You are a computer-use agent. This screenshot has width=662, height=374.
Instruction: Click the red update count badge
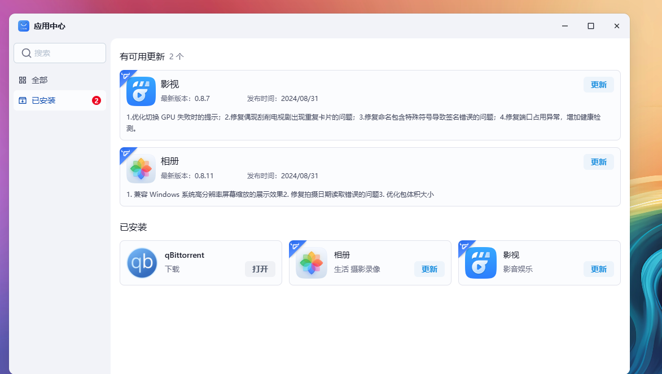pyautogui.click(x=97, y=100)
